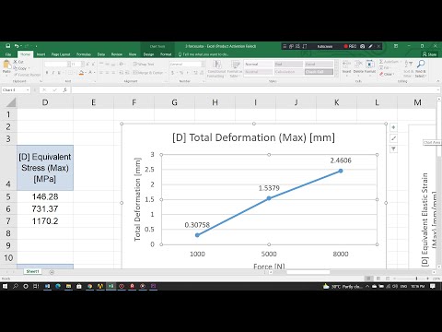Expand the cell styles gallery
The height and width of the screenshot is (332, 442).
tap(336, 74)
